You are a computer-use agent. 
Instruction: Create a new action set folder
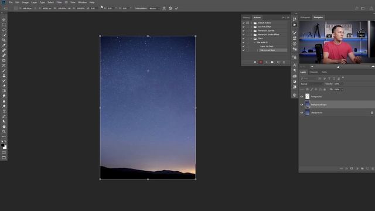pyautogui.click(x=272, y=62)
